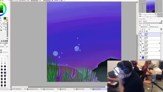Viewport: 163px width, 92px height.
Task: Toggle the lock all padlock icon
Action: coord(150,25)
